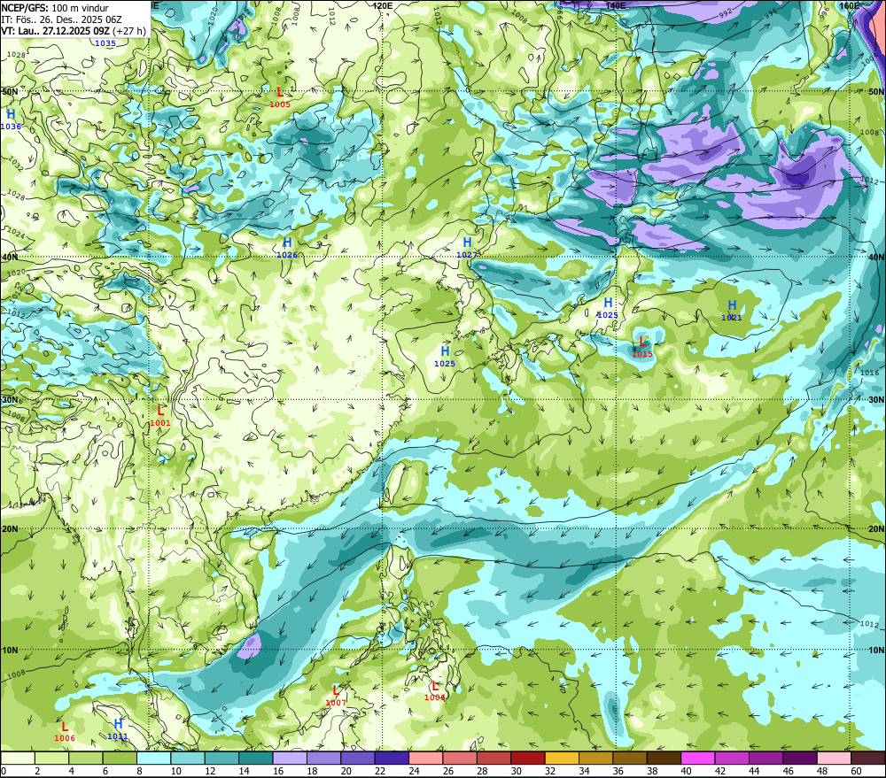Click the legend value 40
Image resolution: width=886 pixels, height=778 pixels.
click(686, 771)
